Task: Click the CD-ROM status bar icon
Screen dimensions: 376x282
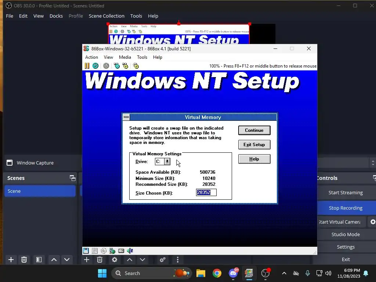Action: [x=104, y=251]
